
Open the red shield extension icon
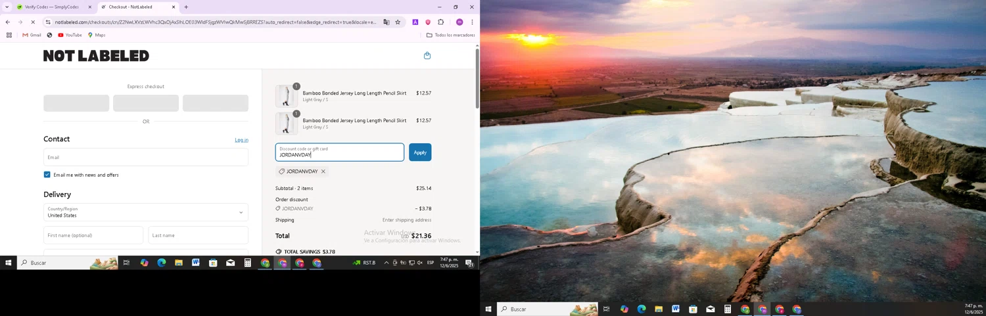(428, 22)
